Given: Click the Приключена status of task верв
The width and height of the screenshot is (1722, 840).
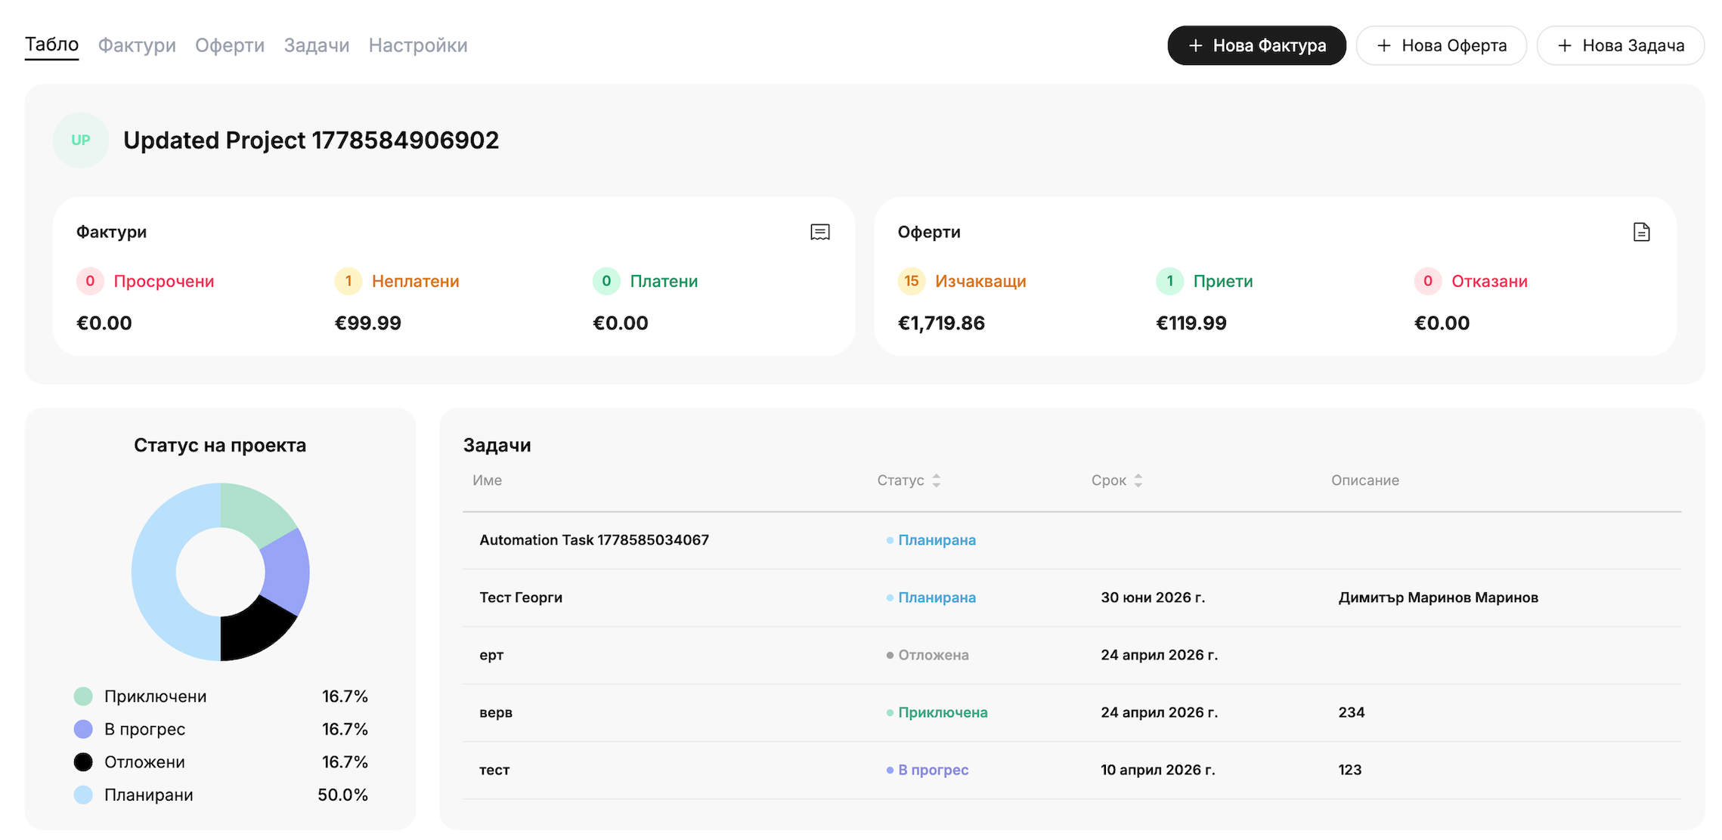Looking at the screenshot, I should 937,712.
